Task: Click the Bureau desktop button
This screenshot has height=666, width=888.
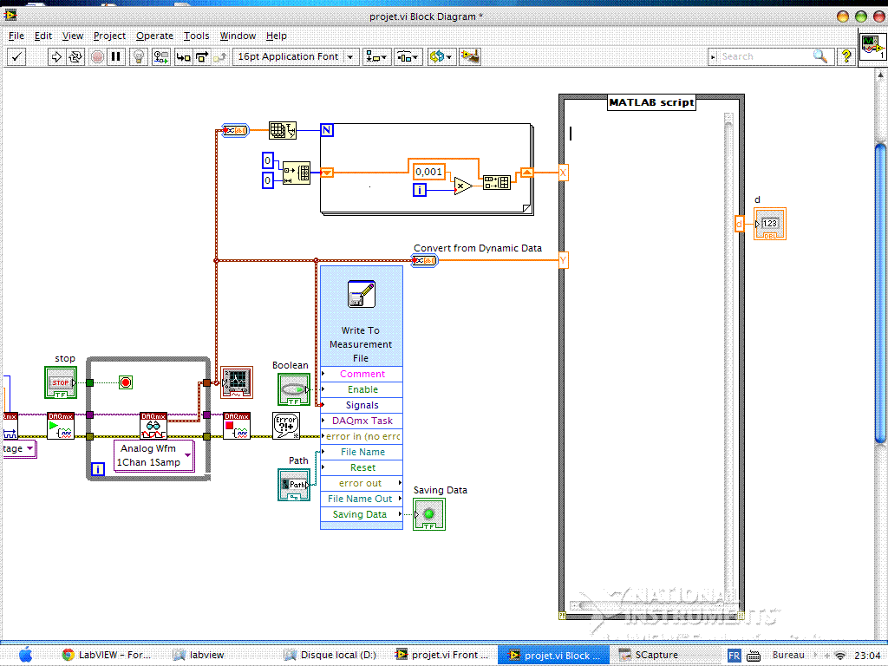Action: (787, 656)
